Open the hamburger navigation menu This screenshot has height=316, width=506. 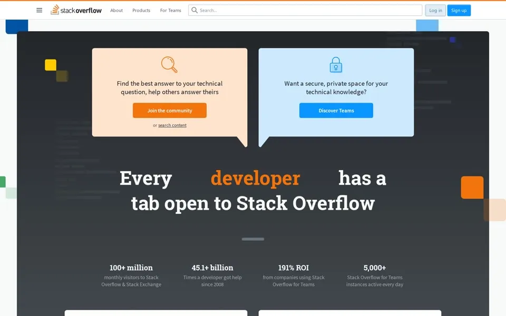(x=40, y=11)
